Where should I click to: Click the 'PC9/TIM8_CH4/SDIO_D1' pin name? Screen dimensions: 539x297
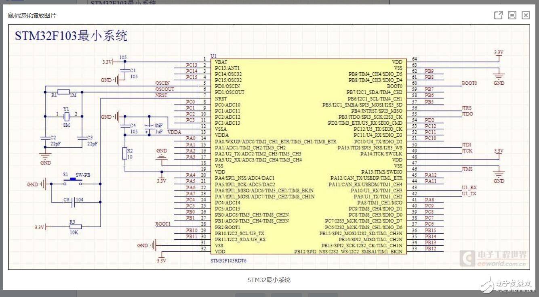pos(375,209)
